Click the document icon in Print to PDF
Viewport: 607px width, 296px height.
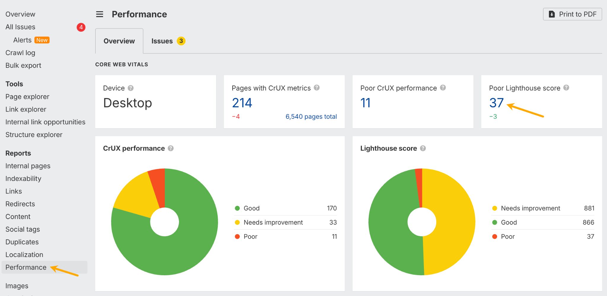click(552, 14)
